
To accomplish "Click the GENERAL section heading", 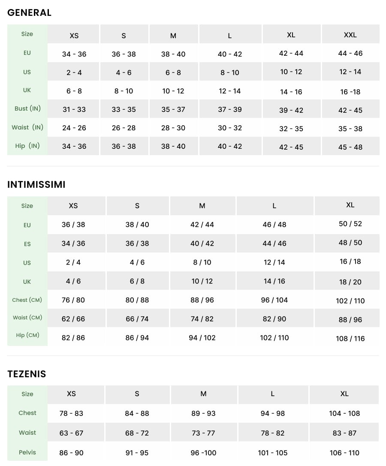I will point(29,13).
